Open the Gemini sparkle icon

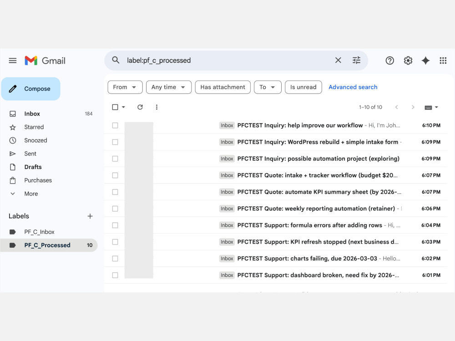point(425,60)
